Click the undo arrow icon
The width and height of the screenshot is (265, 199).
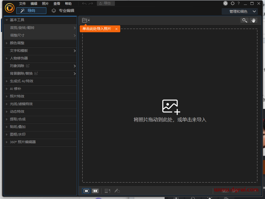point(84,4)
